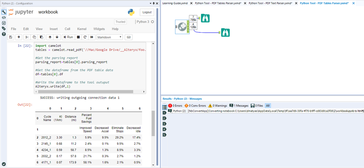364x168 pixels.
Task: View output anchor 3 in Results panel
Action: (x=165, y=124)
